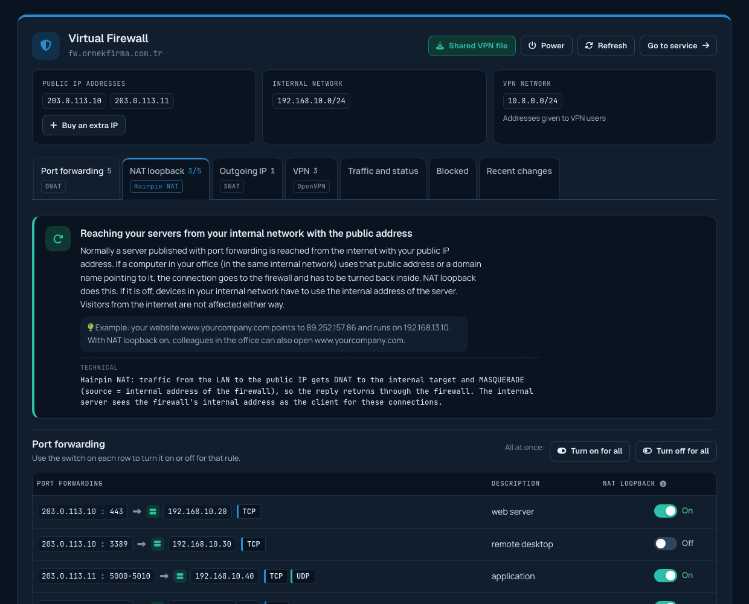The height and width of the screenshot is (604, 749).
Task: Click the power symbol icon
Action: click(x=532, y=46)
